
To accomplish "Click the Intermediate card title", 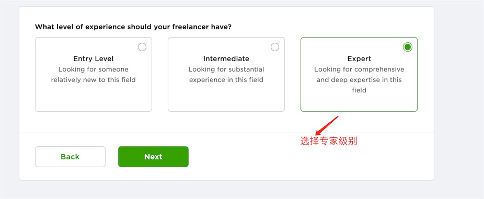I will pyautogui.click(x=226, y=58).
